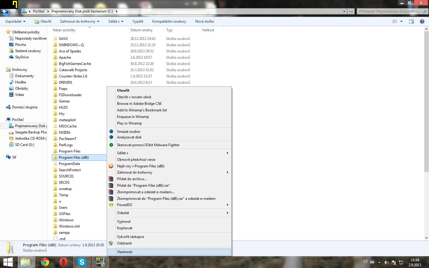Screen dimensions: 429x268
Task: Toggle the preview pane icon
Action: point(411,21)
